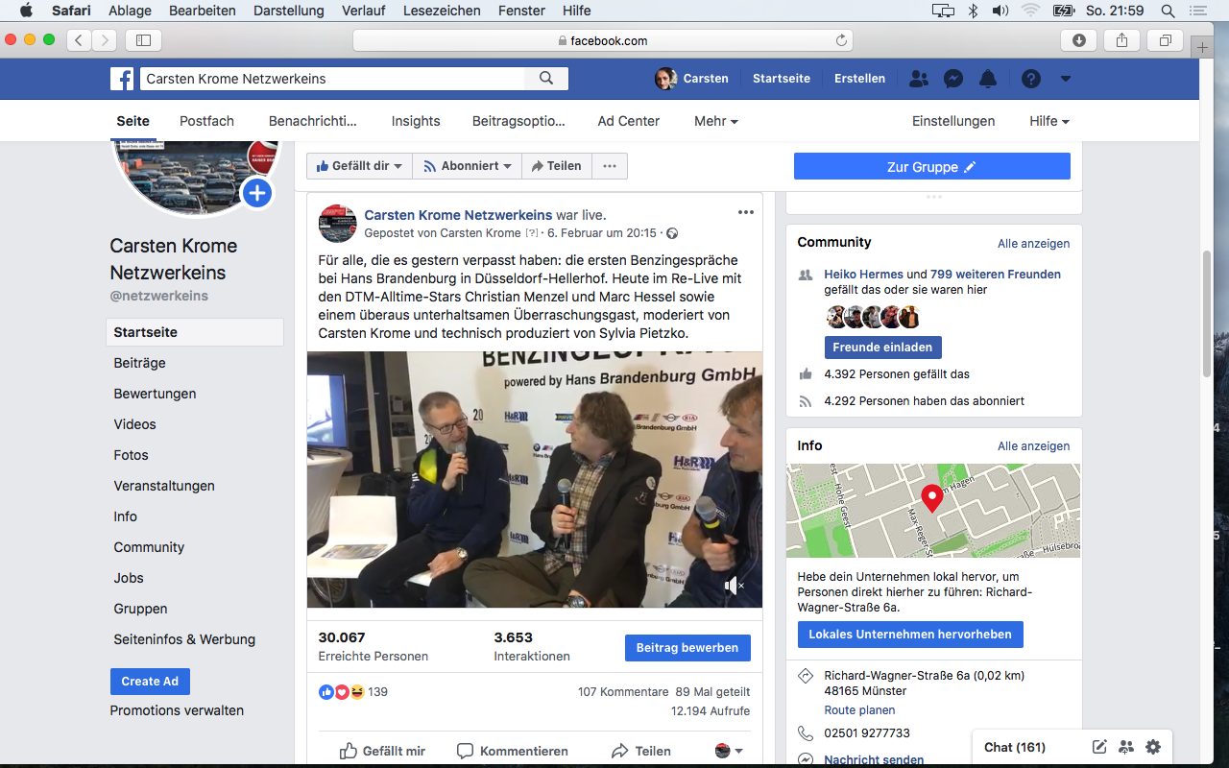
Task: Click Safari forward navigation button
Action: [x=104, y=40]
